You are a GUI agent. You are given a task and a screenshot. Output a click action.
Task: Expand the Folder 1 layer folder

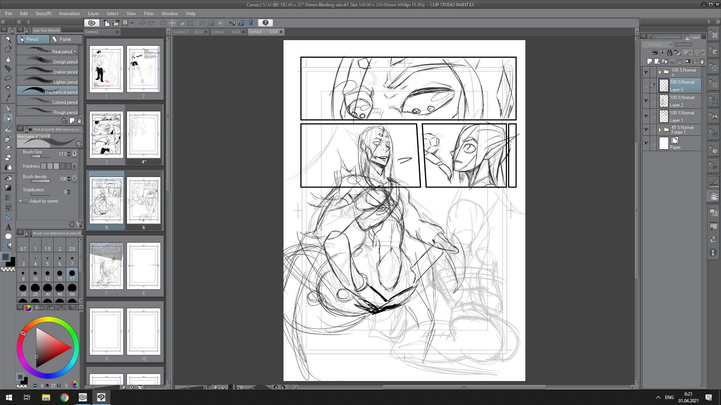[660, 130]
